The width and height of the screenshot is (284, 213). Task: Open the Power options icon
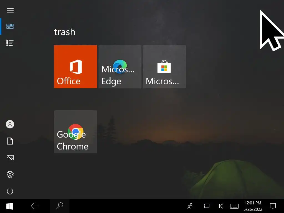[10, 191]
